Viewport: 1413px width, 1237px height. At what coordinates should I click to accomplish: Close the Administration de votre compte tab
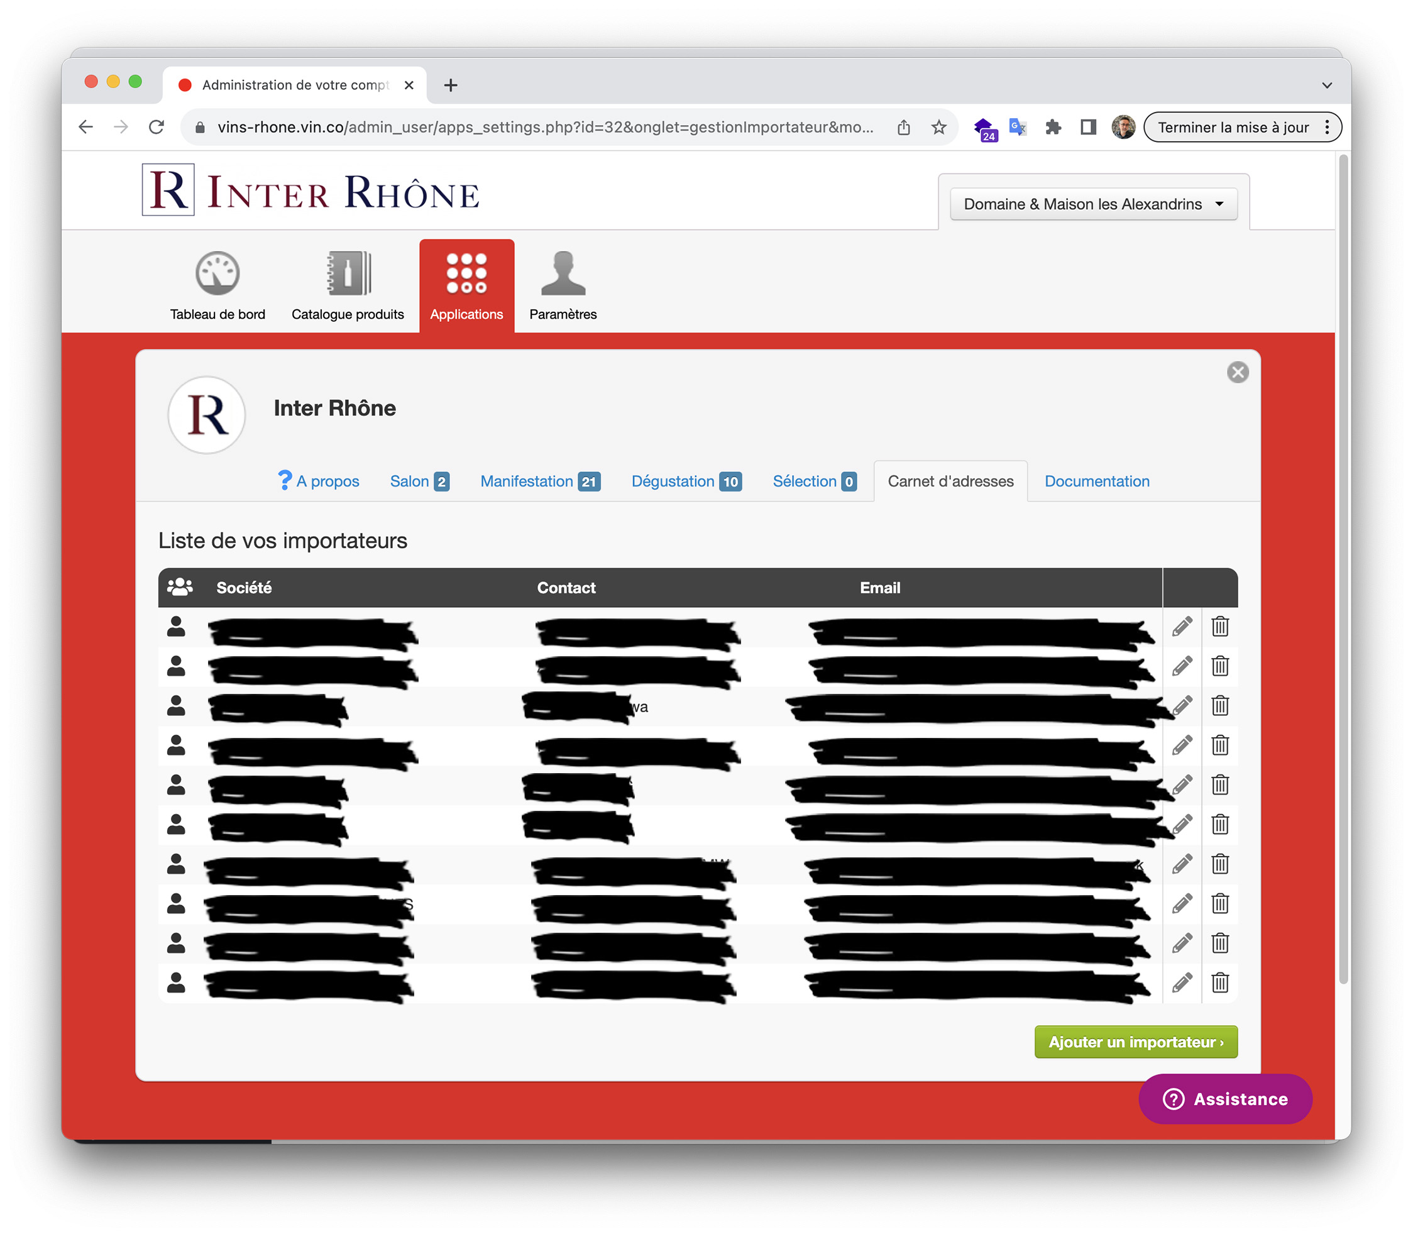pos(409,85)
